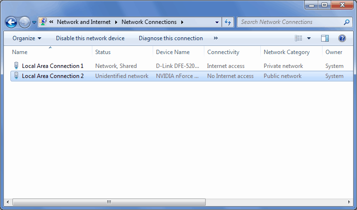The width and height of the screenshot is (357, 210).
Task: Click the Change your view icon
Action: click(x=299, y=38)
